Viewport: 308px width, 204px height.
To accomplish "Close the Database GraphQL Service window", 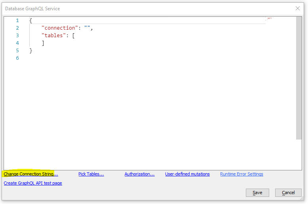I will tap(298, 8).
